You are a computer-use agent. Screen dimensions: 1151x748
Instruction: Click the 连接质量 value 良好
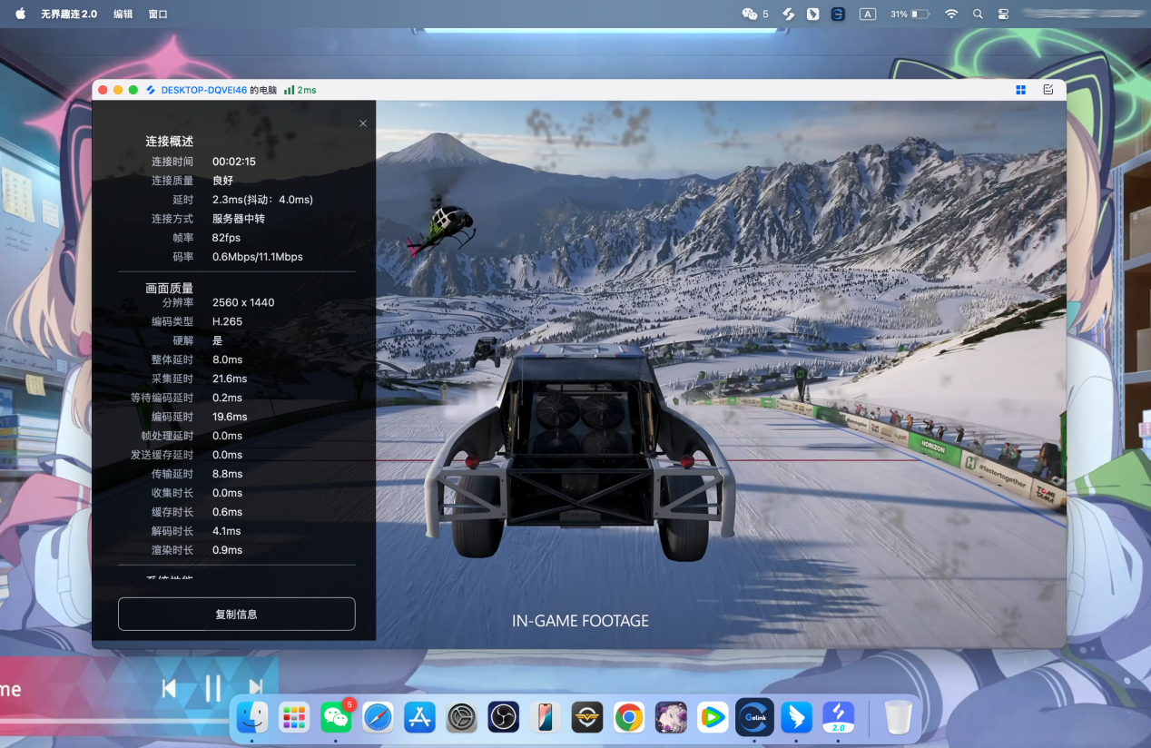222,181
